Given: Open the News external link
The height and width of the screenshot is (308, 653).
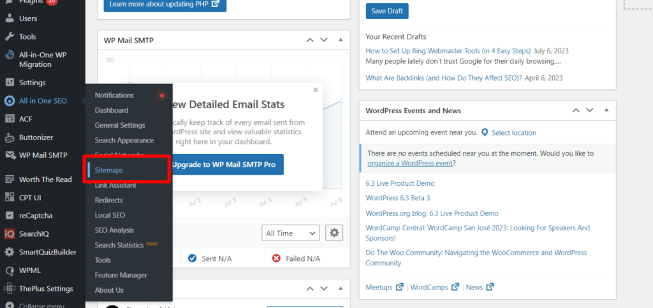Looking at the screenshot, I should 480,287.
